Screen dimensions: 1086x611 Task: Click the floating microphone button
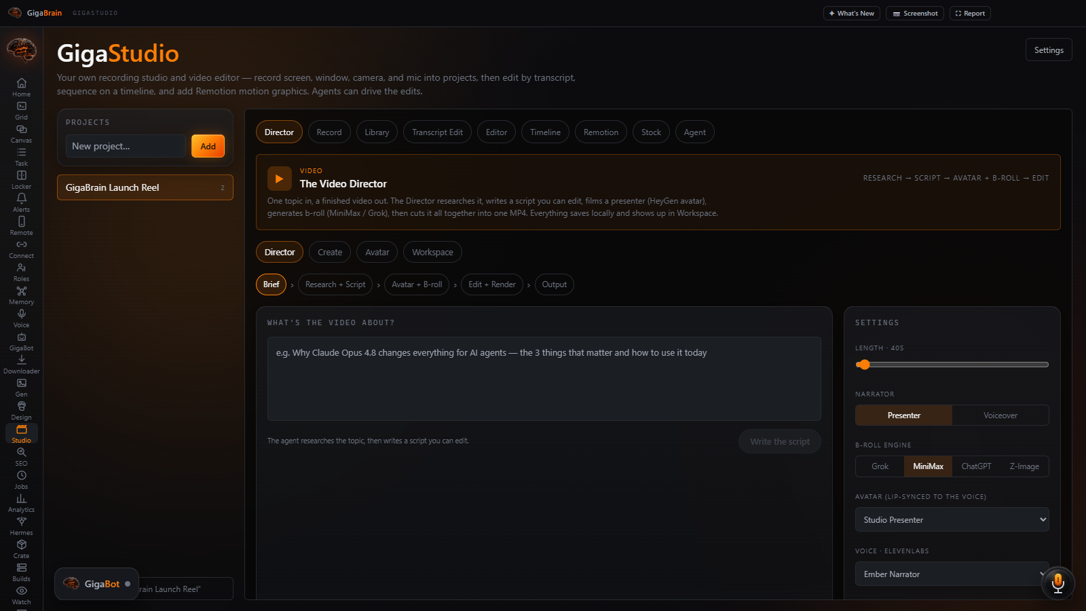coord(1057,582)
